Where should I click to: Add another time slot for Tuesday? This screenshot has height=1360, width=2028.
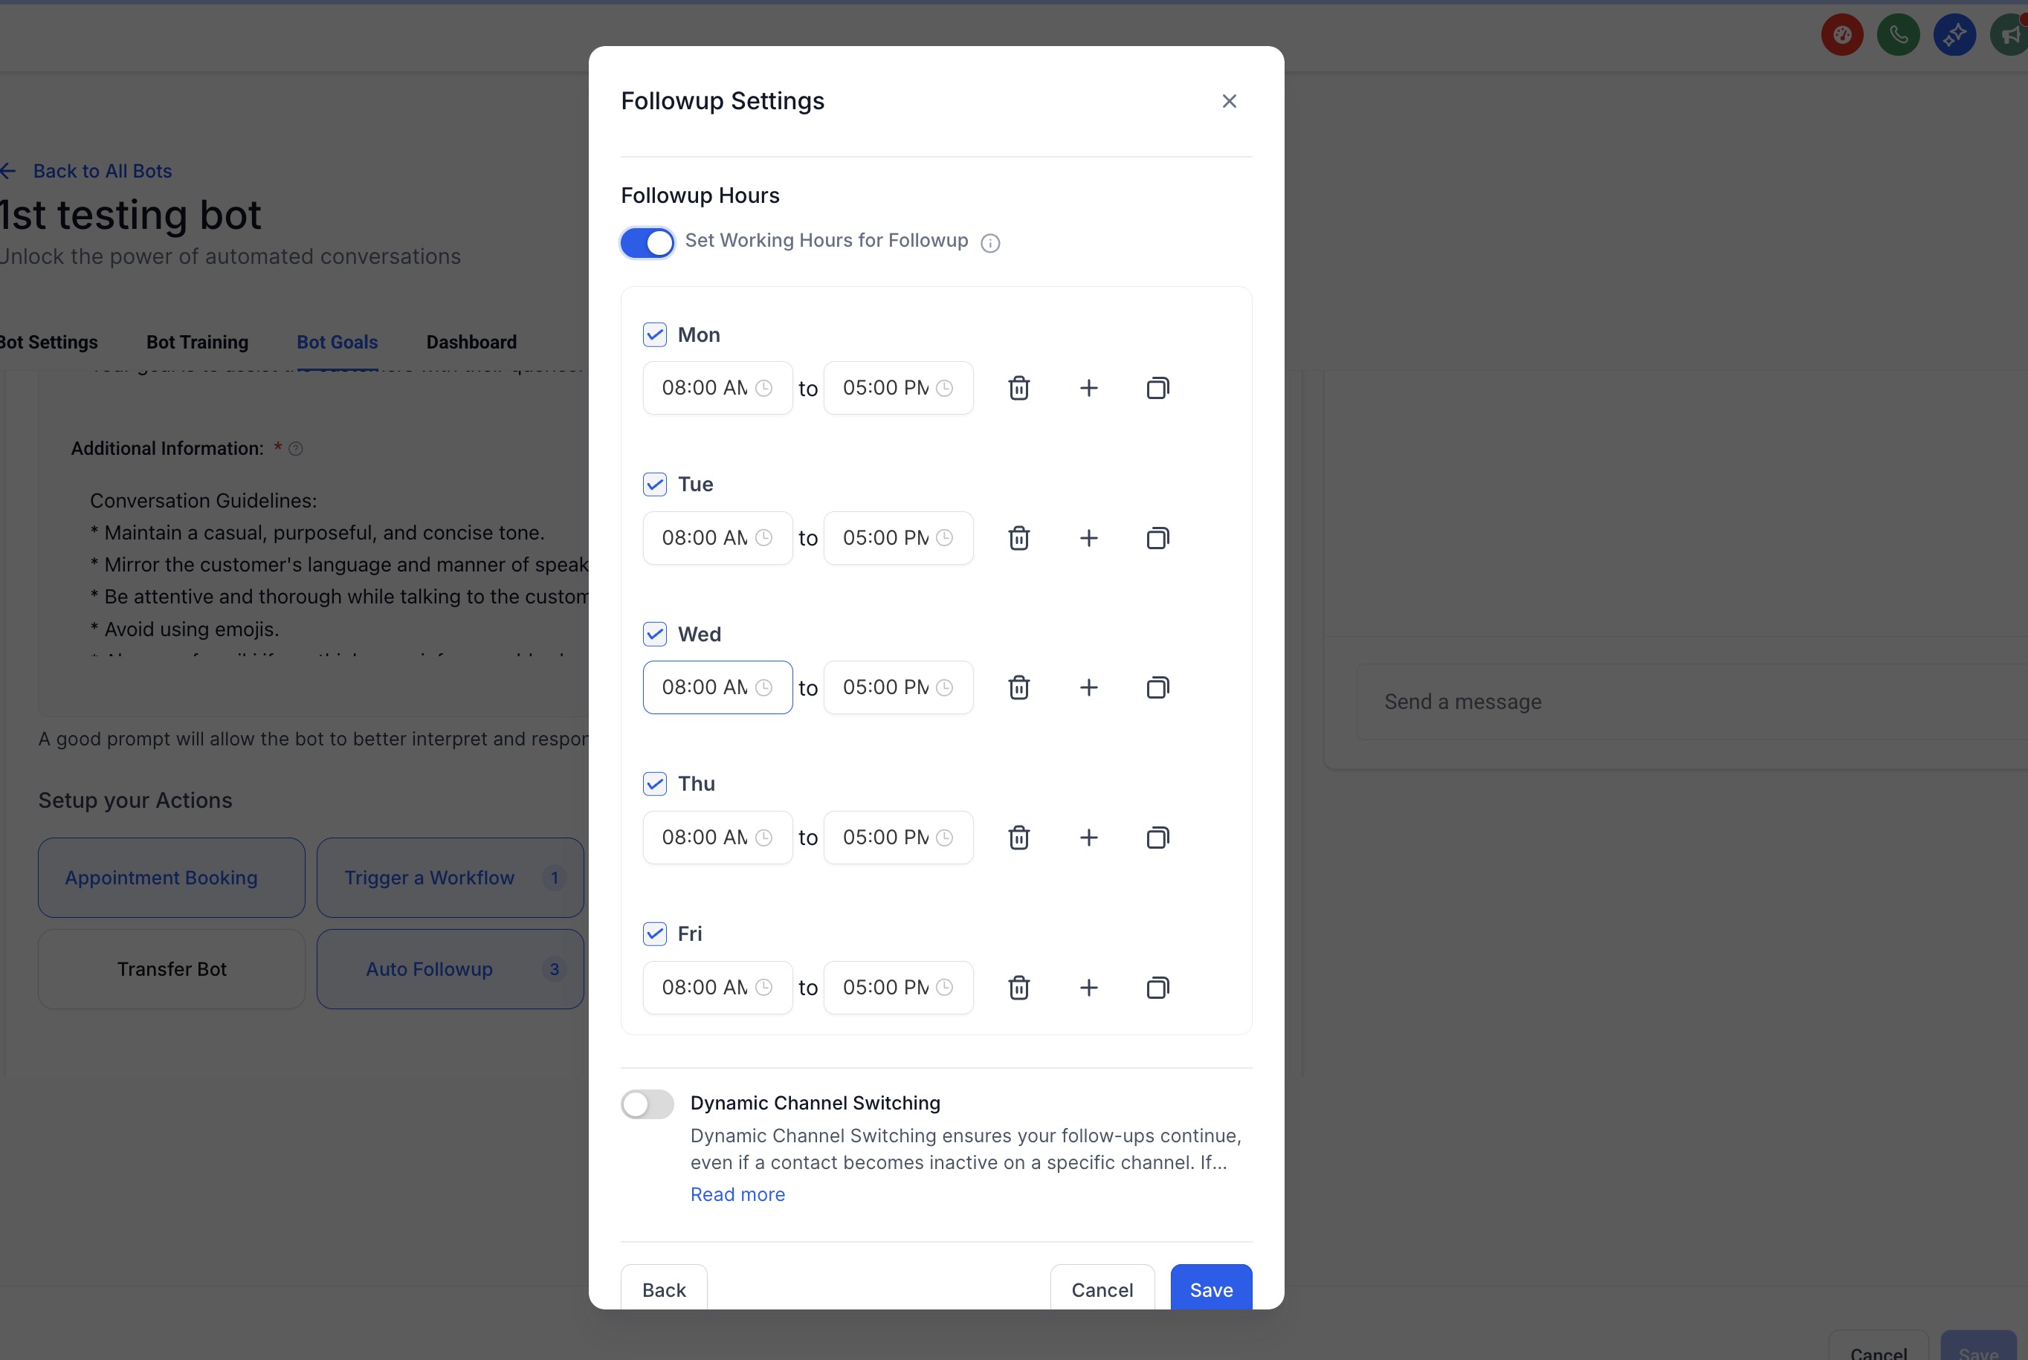click(x=1088, y=538)
